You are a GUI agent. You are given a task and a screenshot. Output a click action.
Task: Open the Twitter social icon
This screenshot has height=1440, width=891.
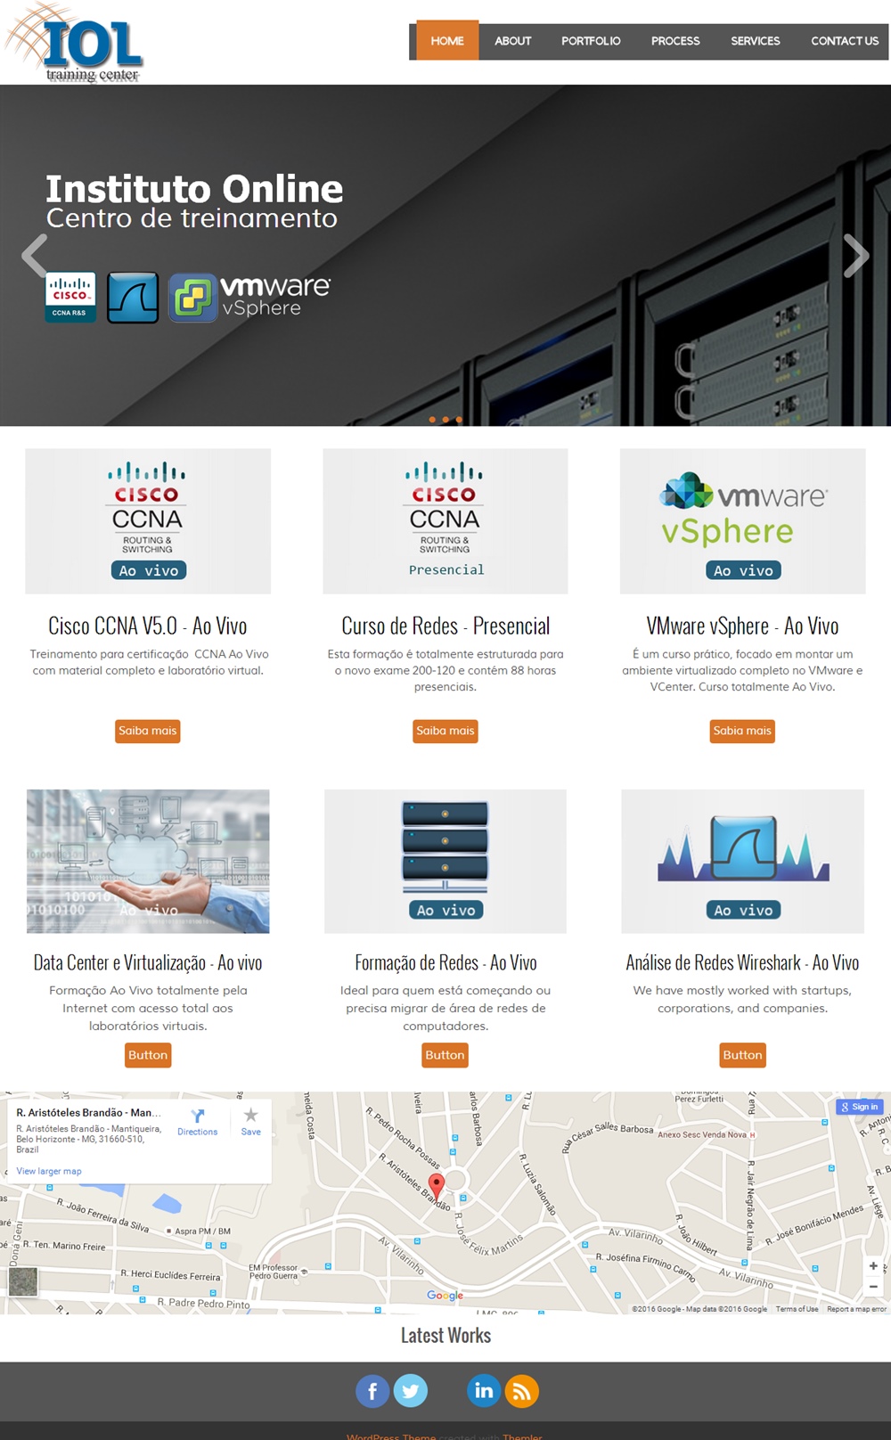pos(411,1391)
